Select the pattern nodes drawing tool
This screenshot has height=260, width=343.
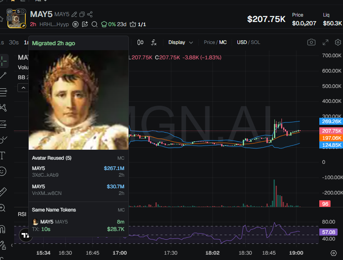[x=3, y=107]
